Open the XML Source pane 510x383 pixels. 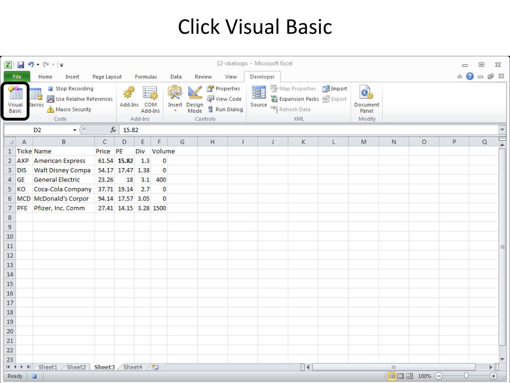pos(258,97)
